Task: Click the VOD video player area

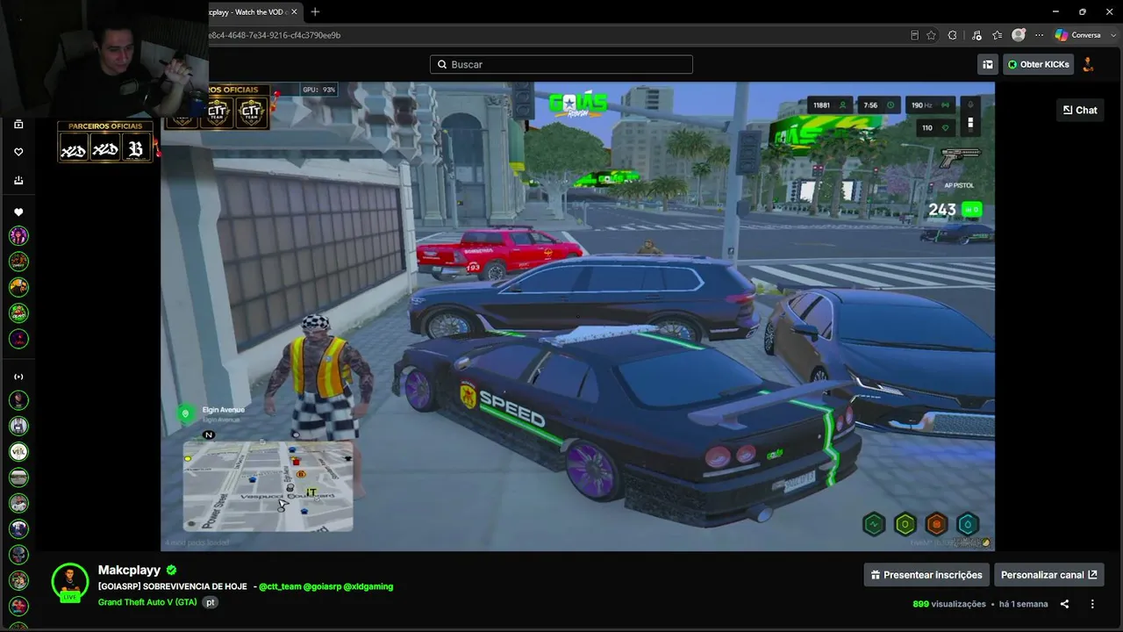Action: [577, 316]
